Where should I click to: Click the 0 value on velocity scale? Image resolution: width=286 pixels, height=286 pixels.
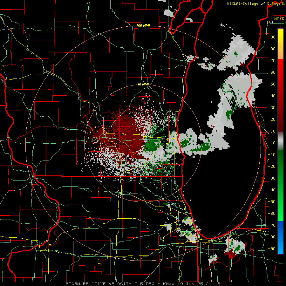click(x=274, y=143)
